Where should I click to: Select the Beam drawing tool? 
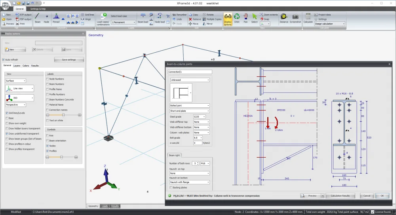(37, 18)
